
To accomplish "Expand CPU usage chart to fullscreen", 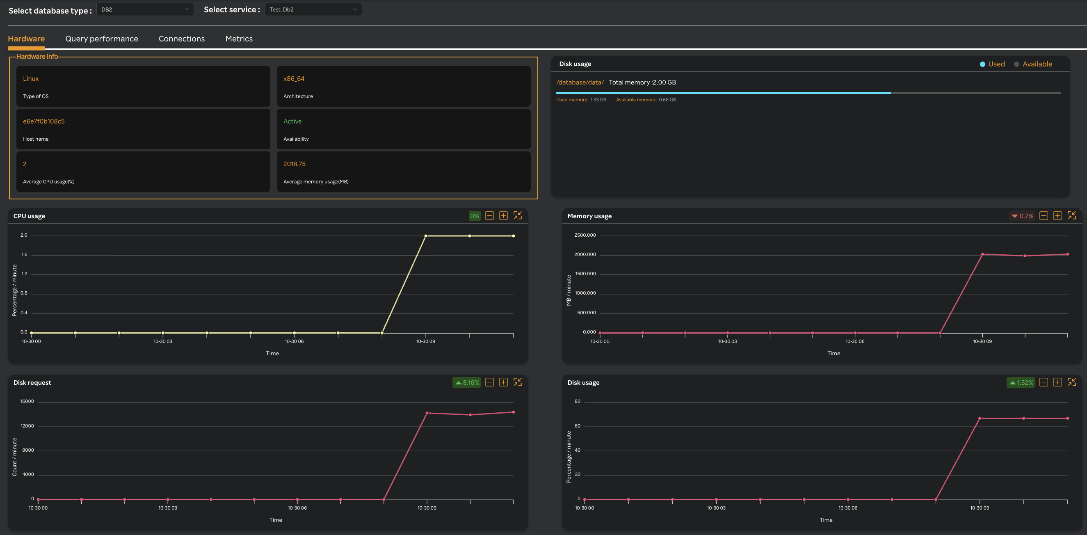I will [x=518, y=216].
